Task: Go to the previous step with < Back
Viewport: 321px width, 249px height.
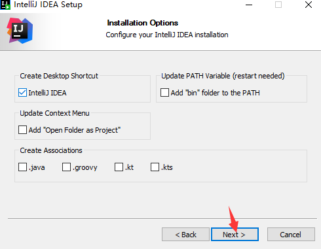Action: (185, 235)
